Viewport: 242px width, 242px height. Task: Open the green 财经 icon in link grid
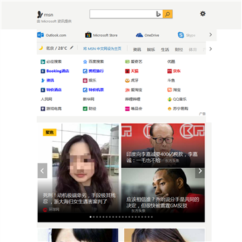[85, 109]
